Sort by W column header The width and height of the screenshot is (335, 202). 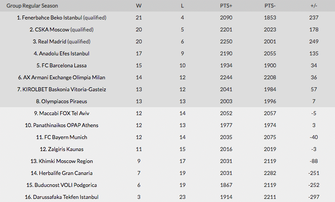[x=139, y=6]
